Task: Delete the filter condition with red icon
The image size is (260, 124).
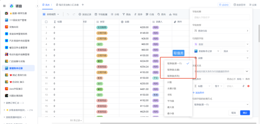Action: [x=249, y=86]
